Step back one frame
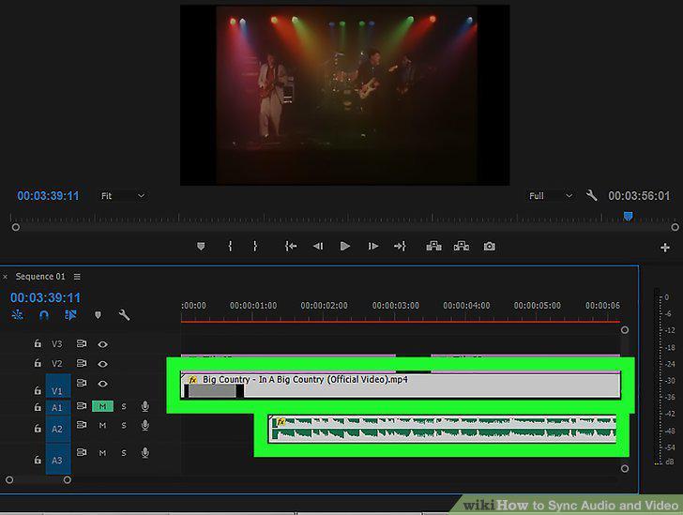 click(x=318, y=246)
